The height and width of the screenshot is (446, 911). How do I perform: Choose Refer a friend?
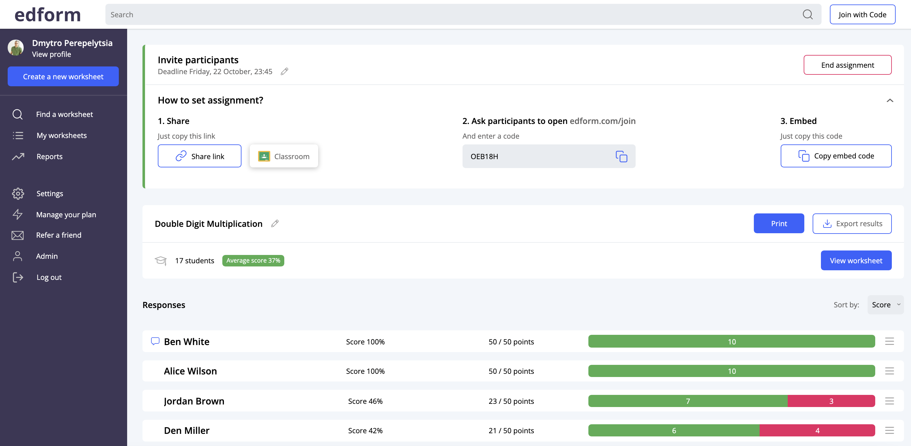coord(59,235)
